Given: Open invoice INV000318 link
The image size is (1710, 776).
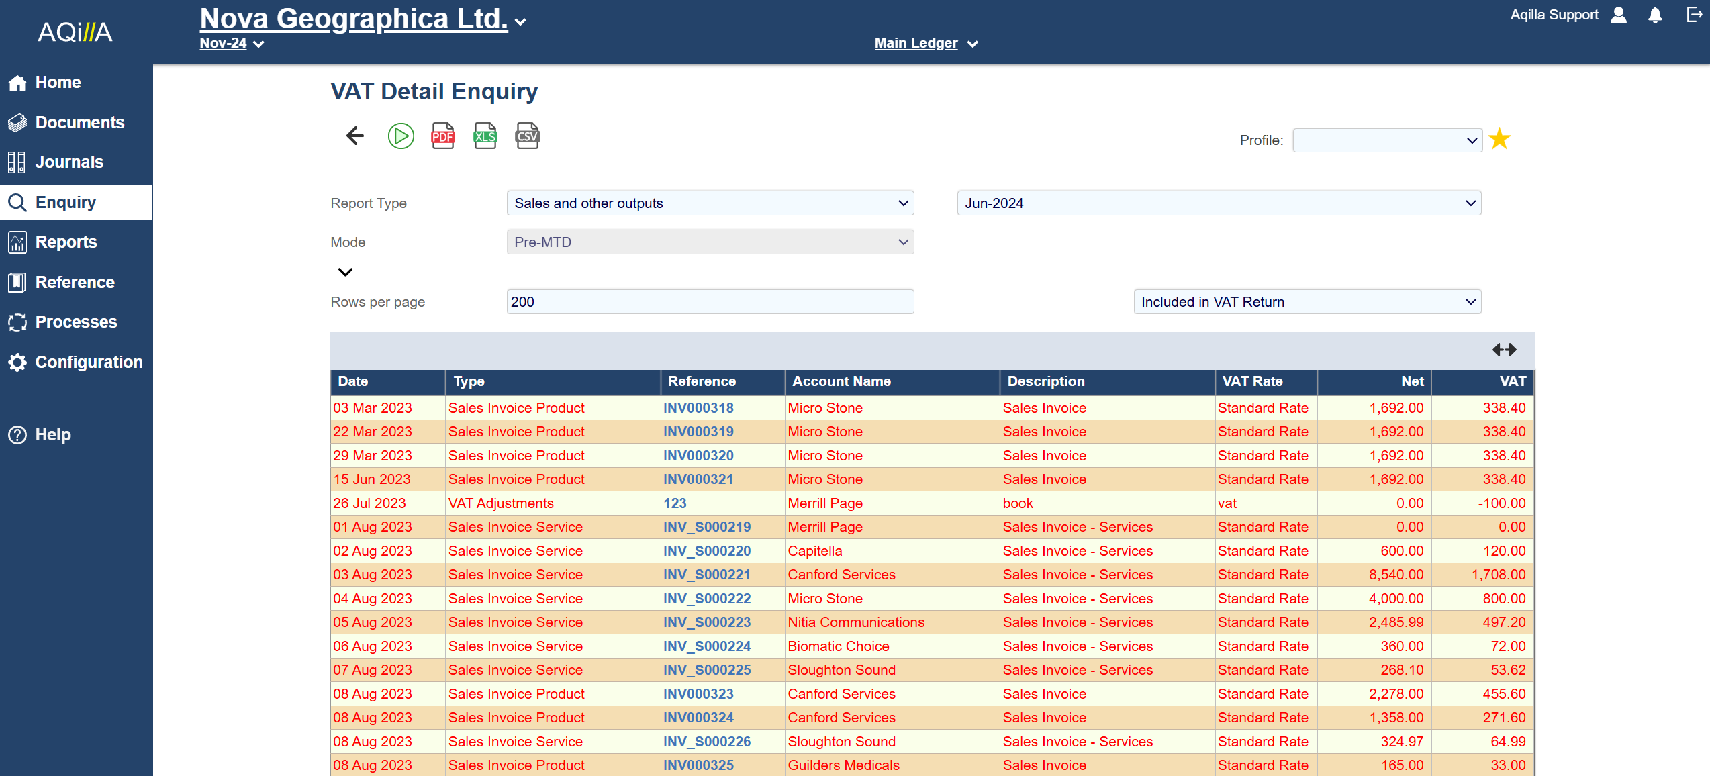Looking at the screenshot, I should coord(698,408).
